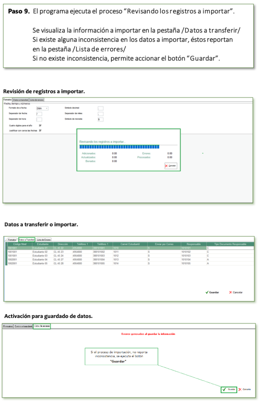This screenshot has height=405, width=261.
Task: Click the green checkmark Guardar in the data table panel
Action: click(213, 292)
